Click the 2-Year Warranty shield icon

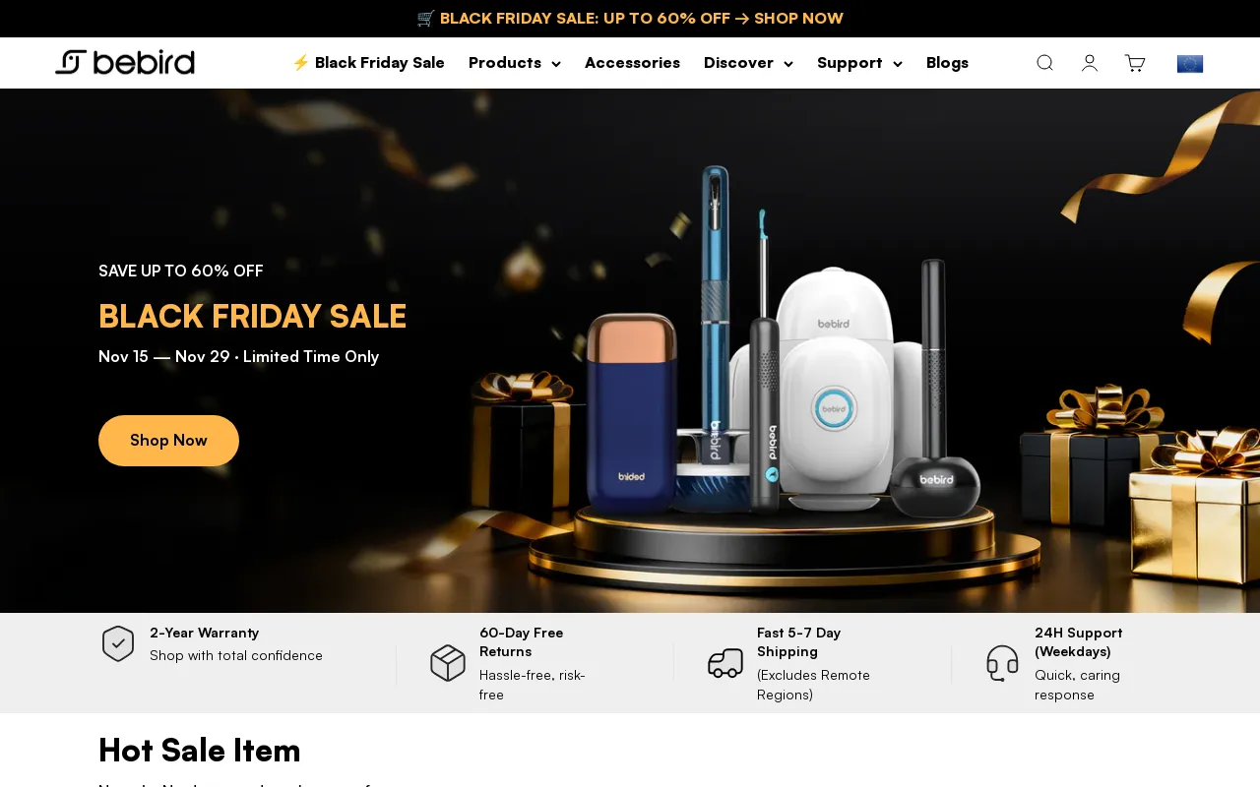(x=118, y=644)
